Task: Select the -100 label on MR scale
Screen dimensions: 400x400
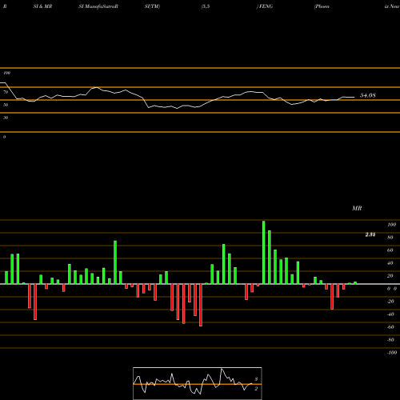Action: point(392,353)
